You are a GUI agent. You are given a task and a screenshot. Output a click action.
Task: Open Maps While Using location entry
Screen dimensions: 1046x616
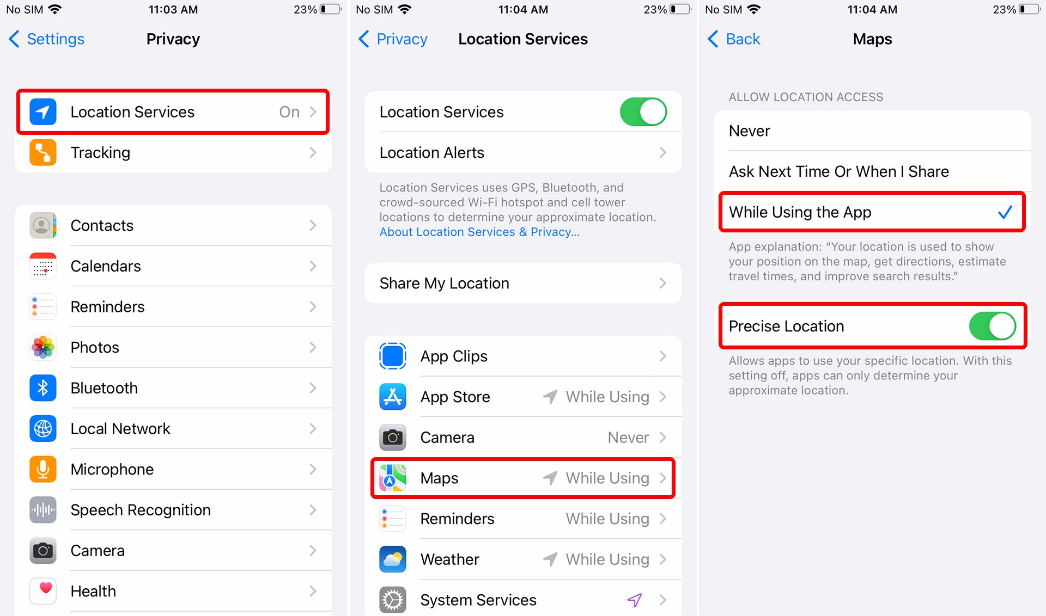[523, 478]
